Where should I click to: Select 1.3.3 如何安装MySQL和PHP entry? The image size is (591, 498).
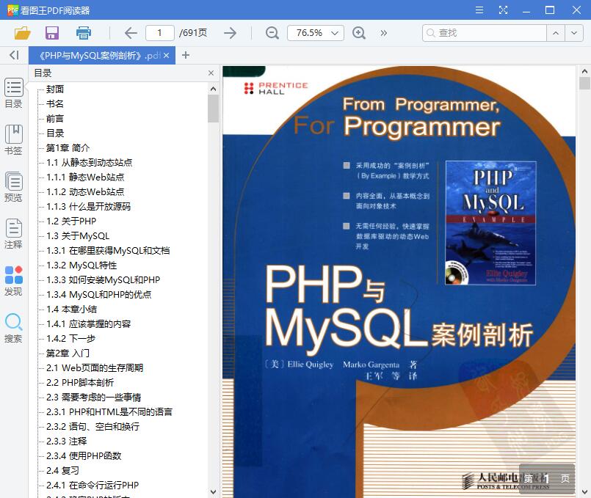pyautogui.click(x=104, y=280)
